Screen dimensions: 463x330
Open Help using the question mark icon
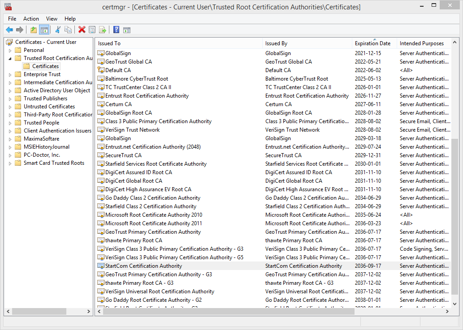(117, 30)
